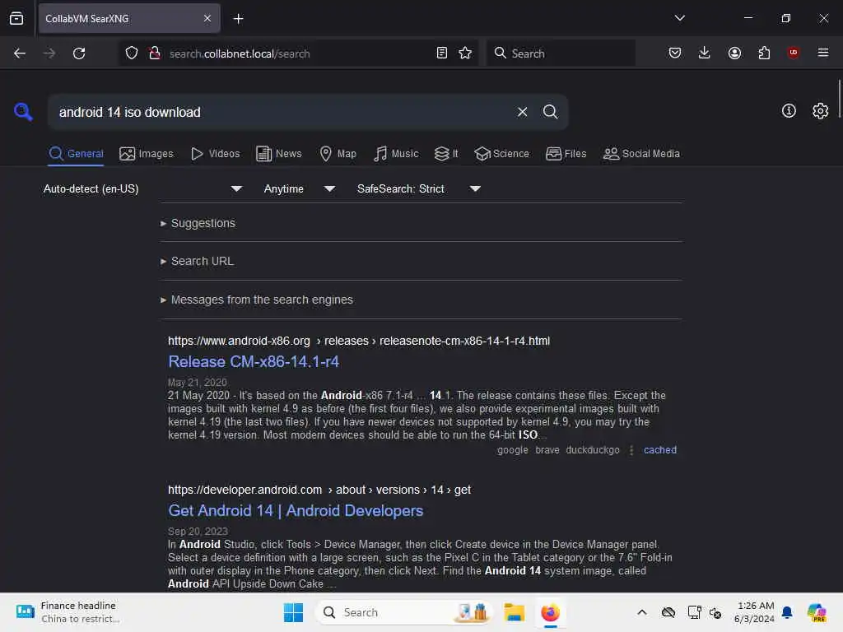Open the list all tabs chevron

(679, 18)
